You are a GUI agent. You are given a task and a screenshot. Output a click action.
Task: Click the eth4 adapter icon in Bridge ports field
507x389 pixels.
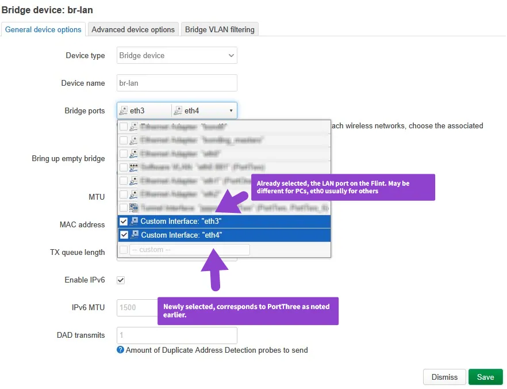178,111
